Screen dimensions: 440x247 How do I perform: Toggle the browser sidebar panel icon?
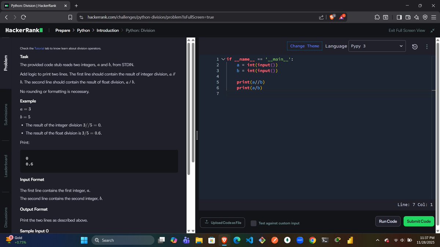point(399,17)
